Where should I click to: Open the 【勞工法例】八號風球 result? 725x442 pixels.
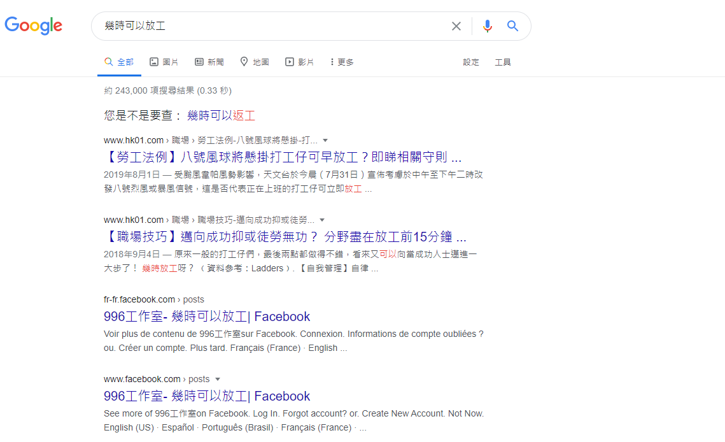[x=282, y=157]
